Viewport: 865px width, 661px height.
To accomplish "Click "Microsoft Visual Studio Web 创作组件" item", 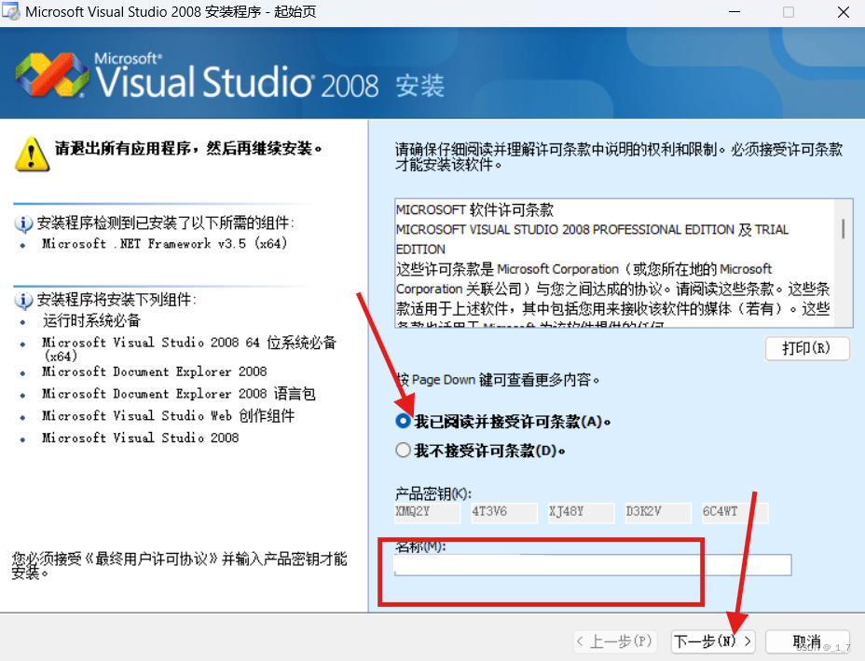I will (x=169, y=416).
